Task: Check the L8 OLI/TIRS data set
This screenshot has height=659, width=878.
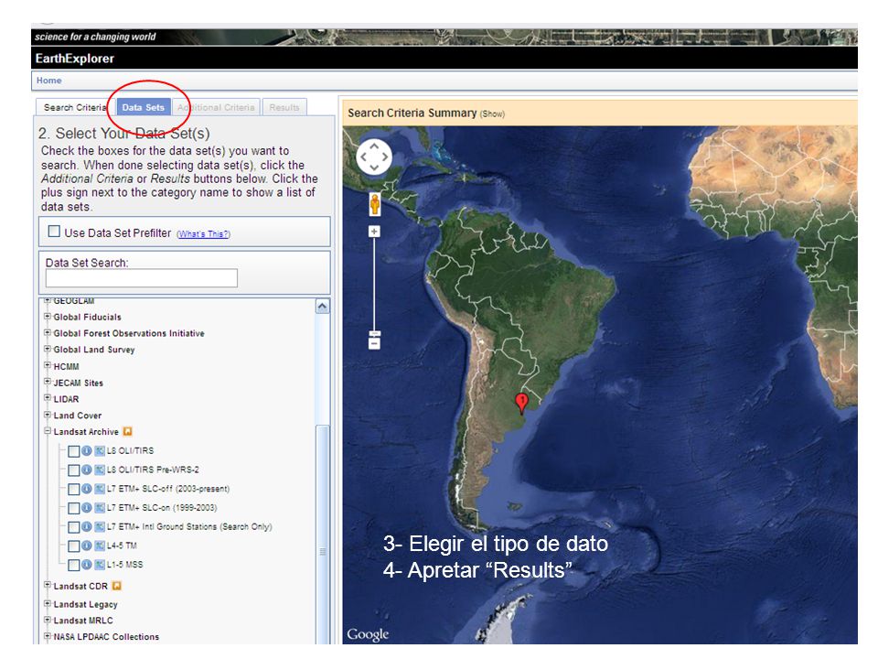Action: (x=74, y=451)
